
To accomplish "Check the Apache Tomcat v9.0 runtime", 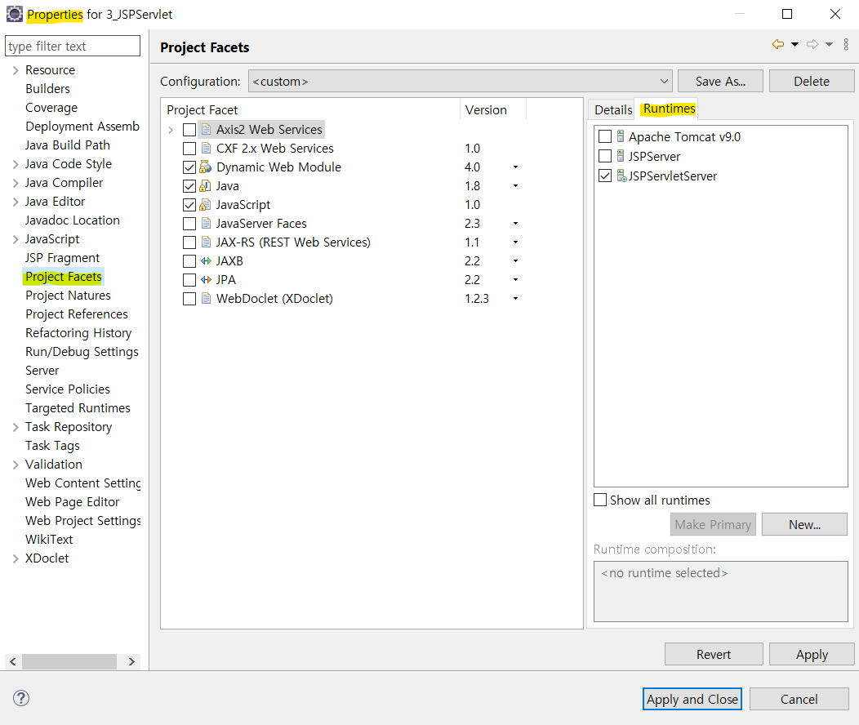I will click(x=605, y=136).
